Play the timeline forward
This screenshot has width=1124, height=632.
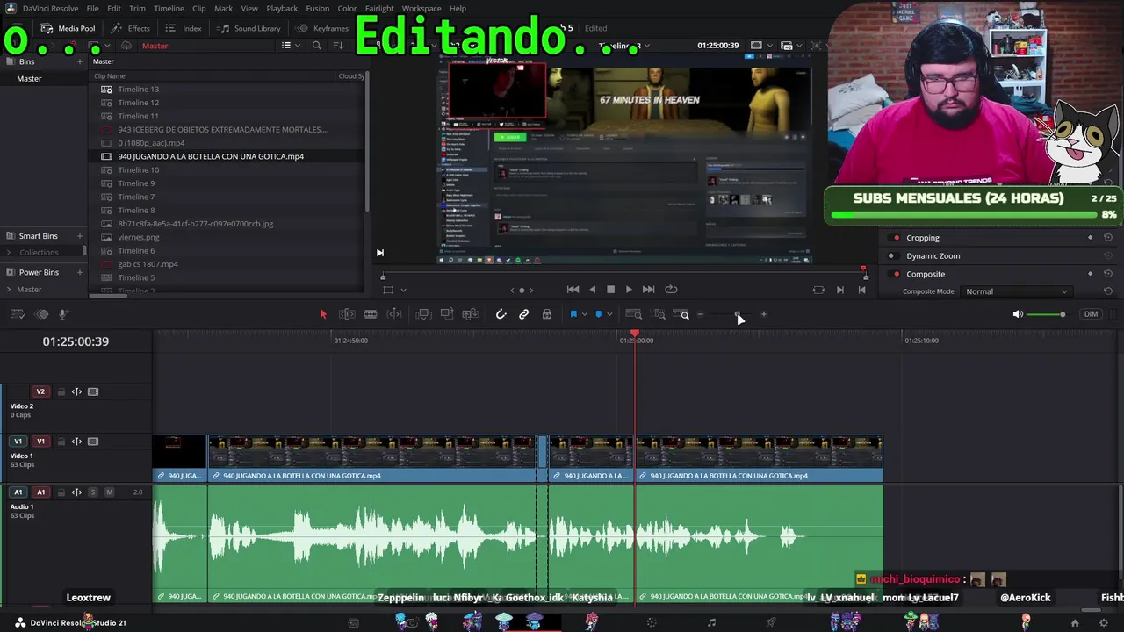629,290
